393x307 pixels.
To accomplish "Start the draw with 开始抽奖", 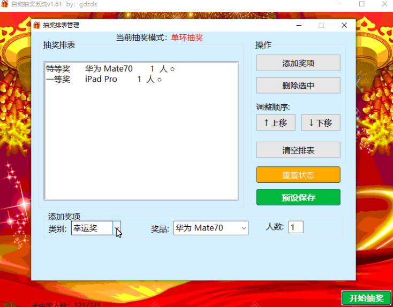I will click(x=366, y=298).
